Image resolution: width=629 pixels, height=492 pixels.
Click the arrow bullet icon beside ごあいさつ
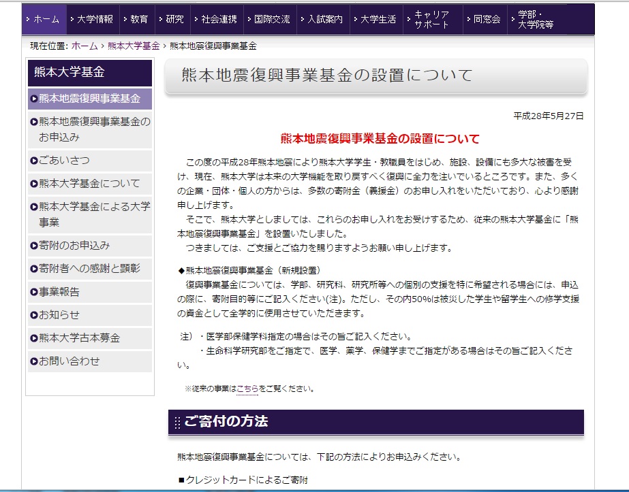click(34, 161)
